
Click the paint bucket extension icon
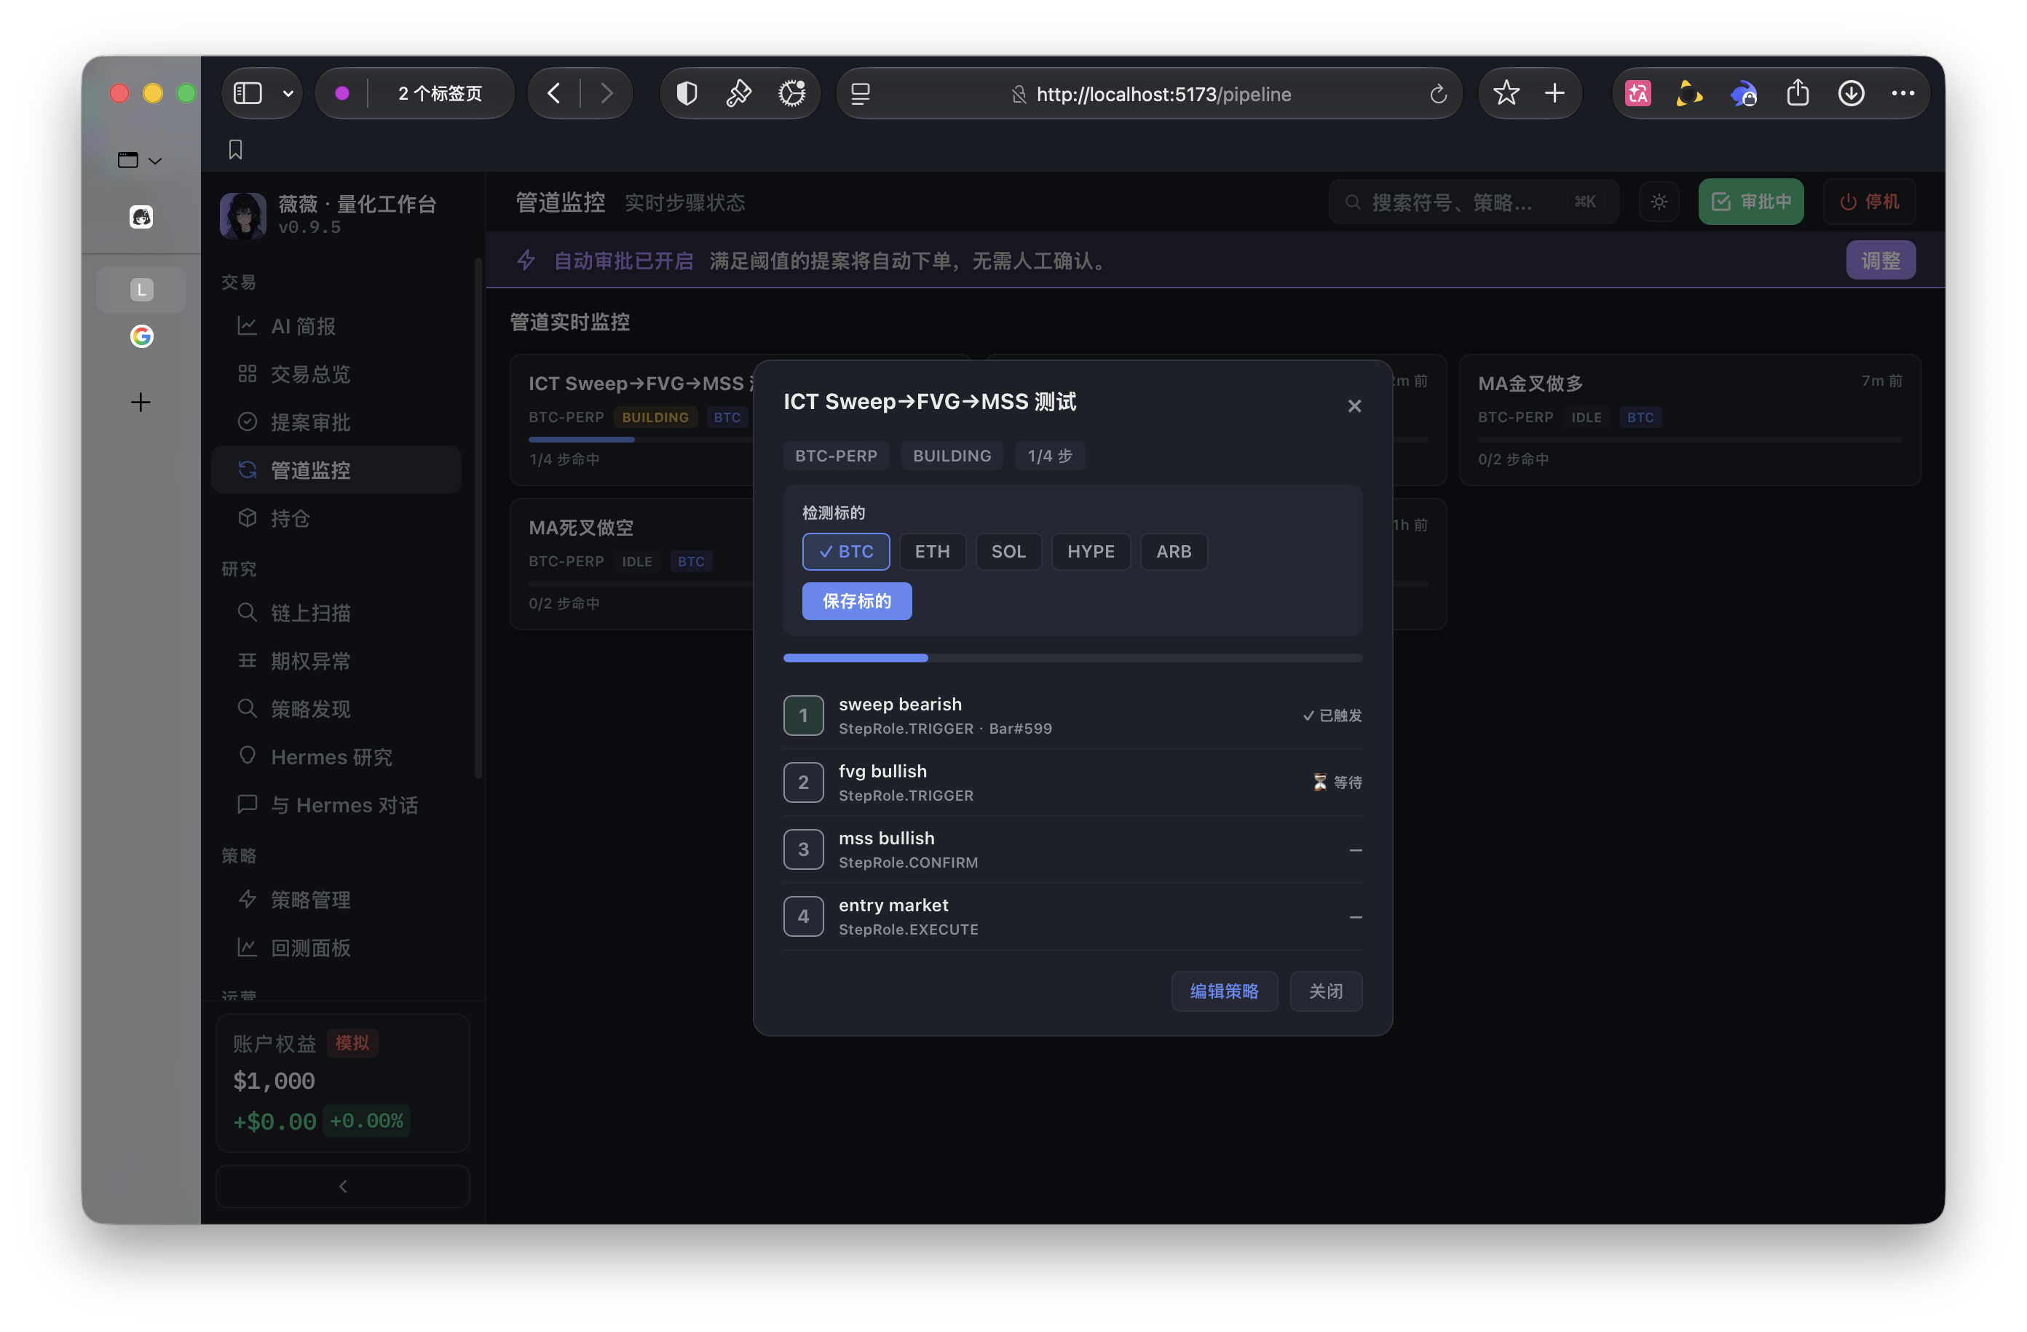[739, 93]
